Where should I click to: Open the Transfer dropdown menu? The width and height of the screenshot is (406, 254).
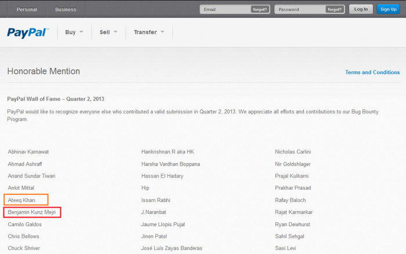(x=149, y=32)
